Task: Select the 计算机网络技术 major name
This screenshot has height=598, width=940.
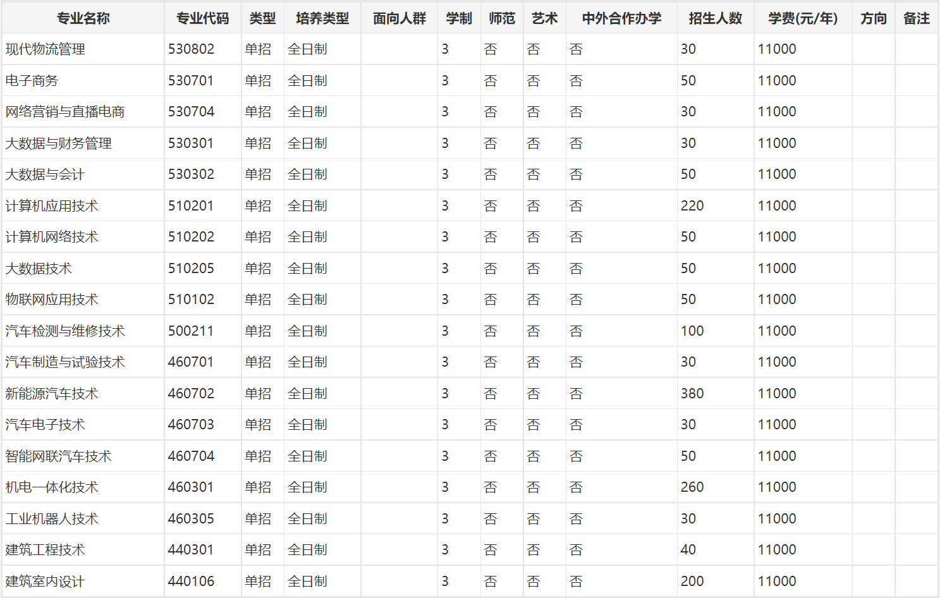Action: click(x=52, y=237)
